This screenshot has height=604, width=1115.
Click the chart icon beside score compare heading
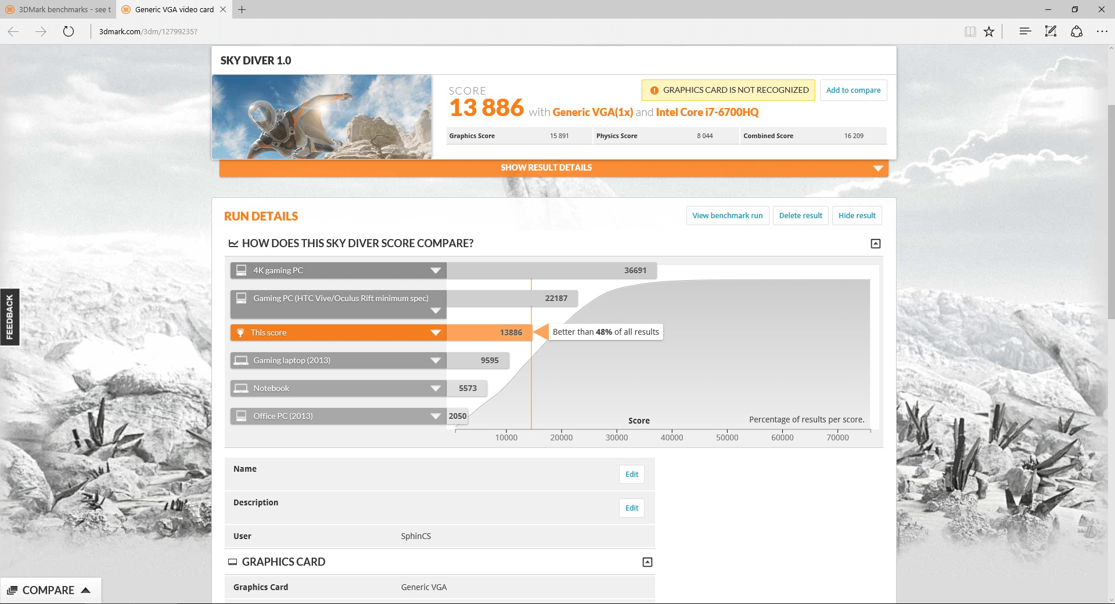(x=233, y=244)
